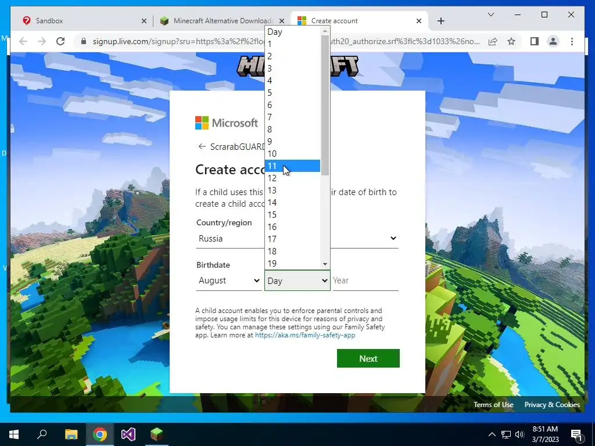The image size is (595, 446).
Task: Open the aka.ms/family-safety-app link
Action: tap(305, 335)
